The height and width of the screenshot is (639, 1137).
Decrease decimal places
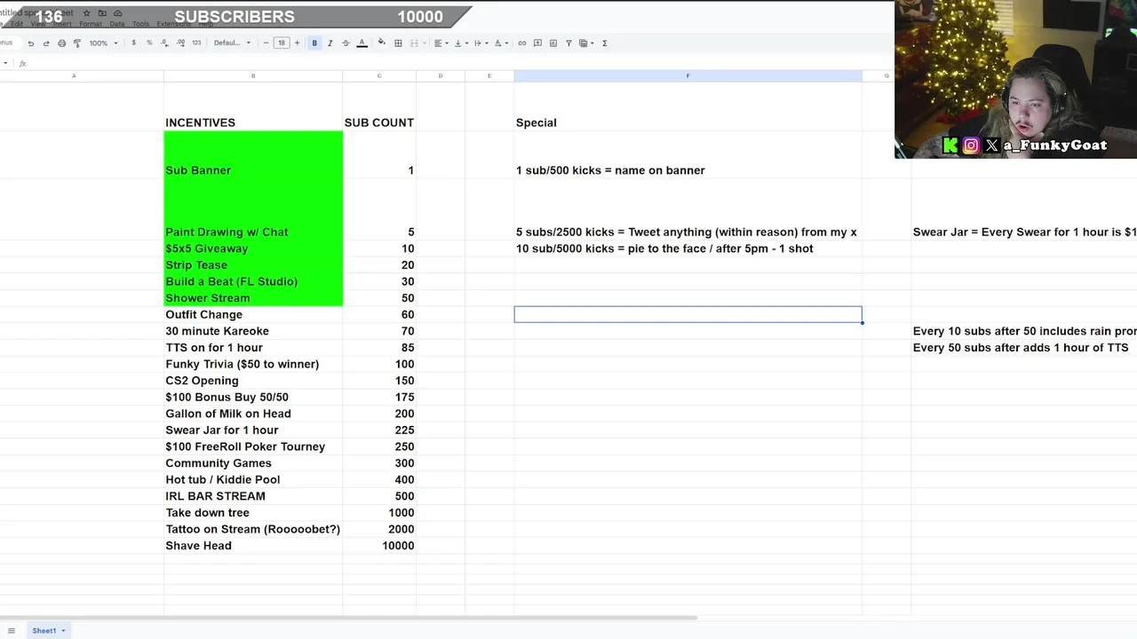[164, 43]
